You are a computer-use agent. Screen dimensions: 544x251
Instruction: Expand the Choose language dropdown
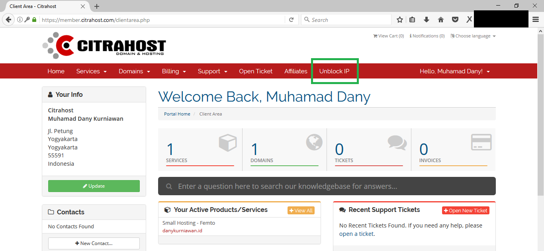[x=473, y=36]
